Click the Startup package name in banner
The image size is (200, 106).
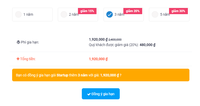pos(62,75)
